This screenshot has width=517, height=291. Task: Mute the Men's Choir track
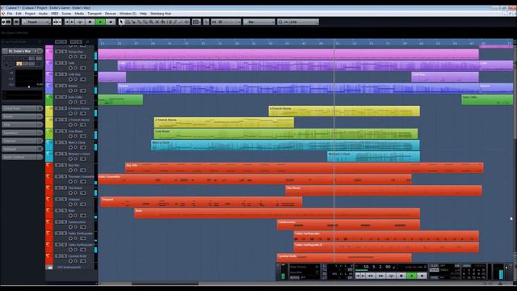tap(57, 142)
